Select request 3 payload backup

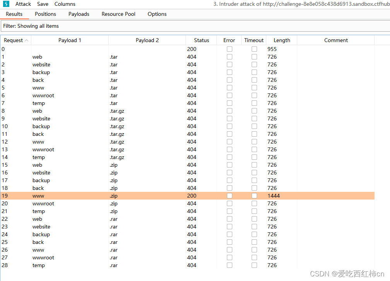point(41,72)
